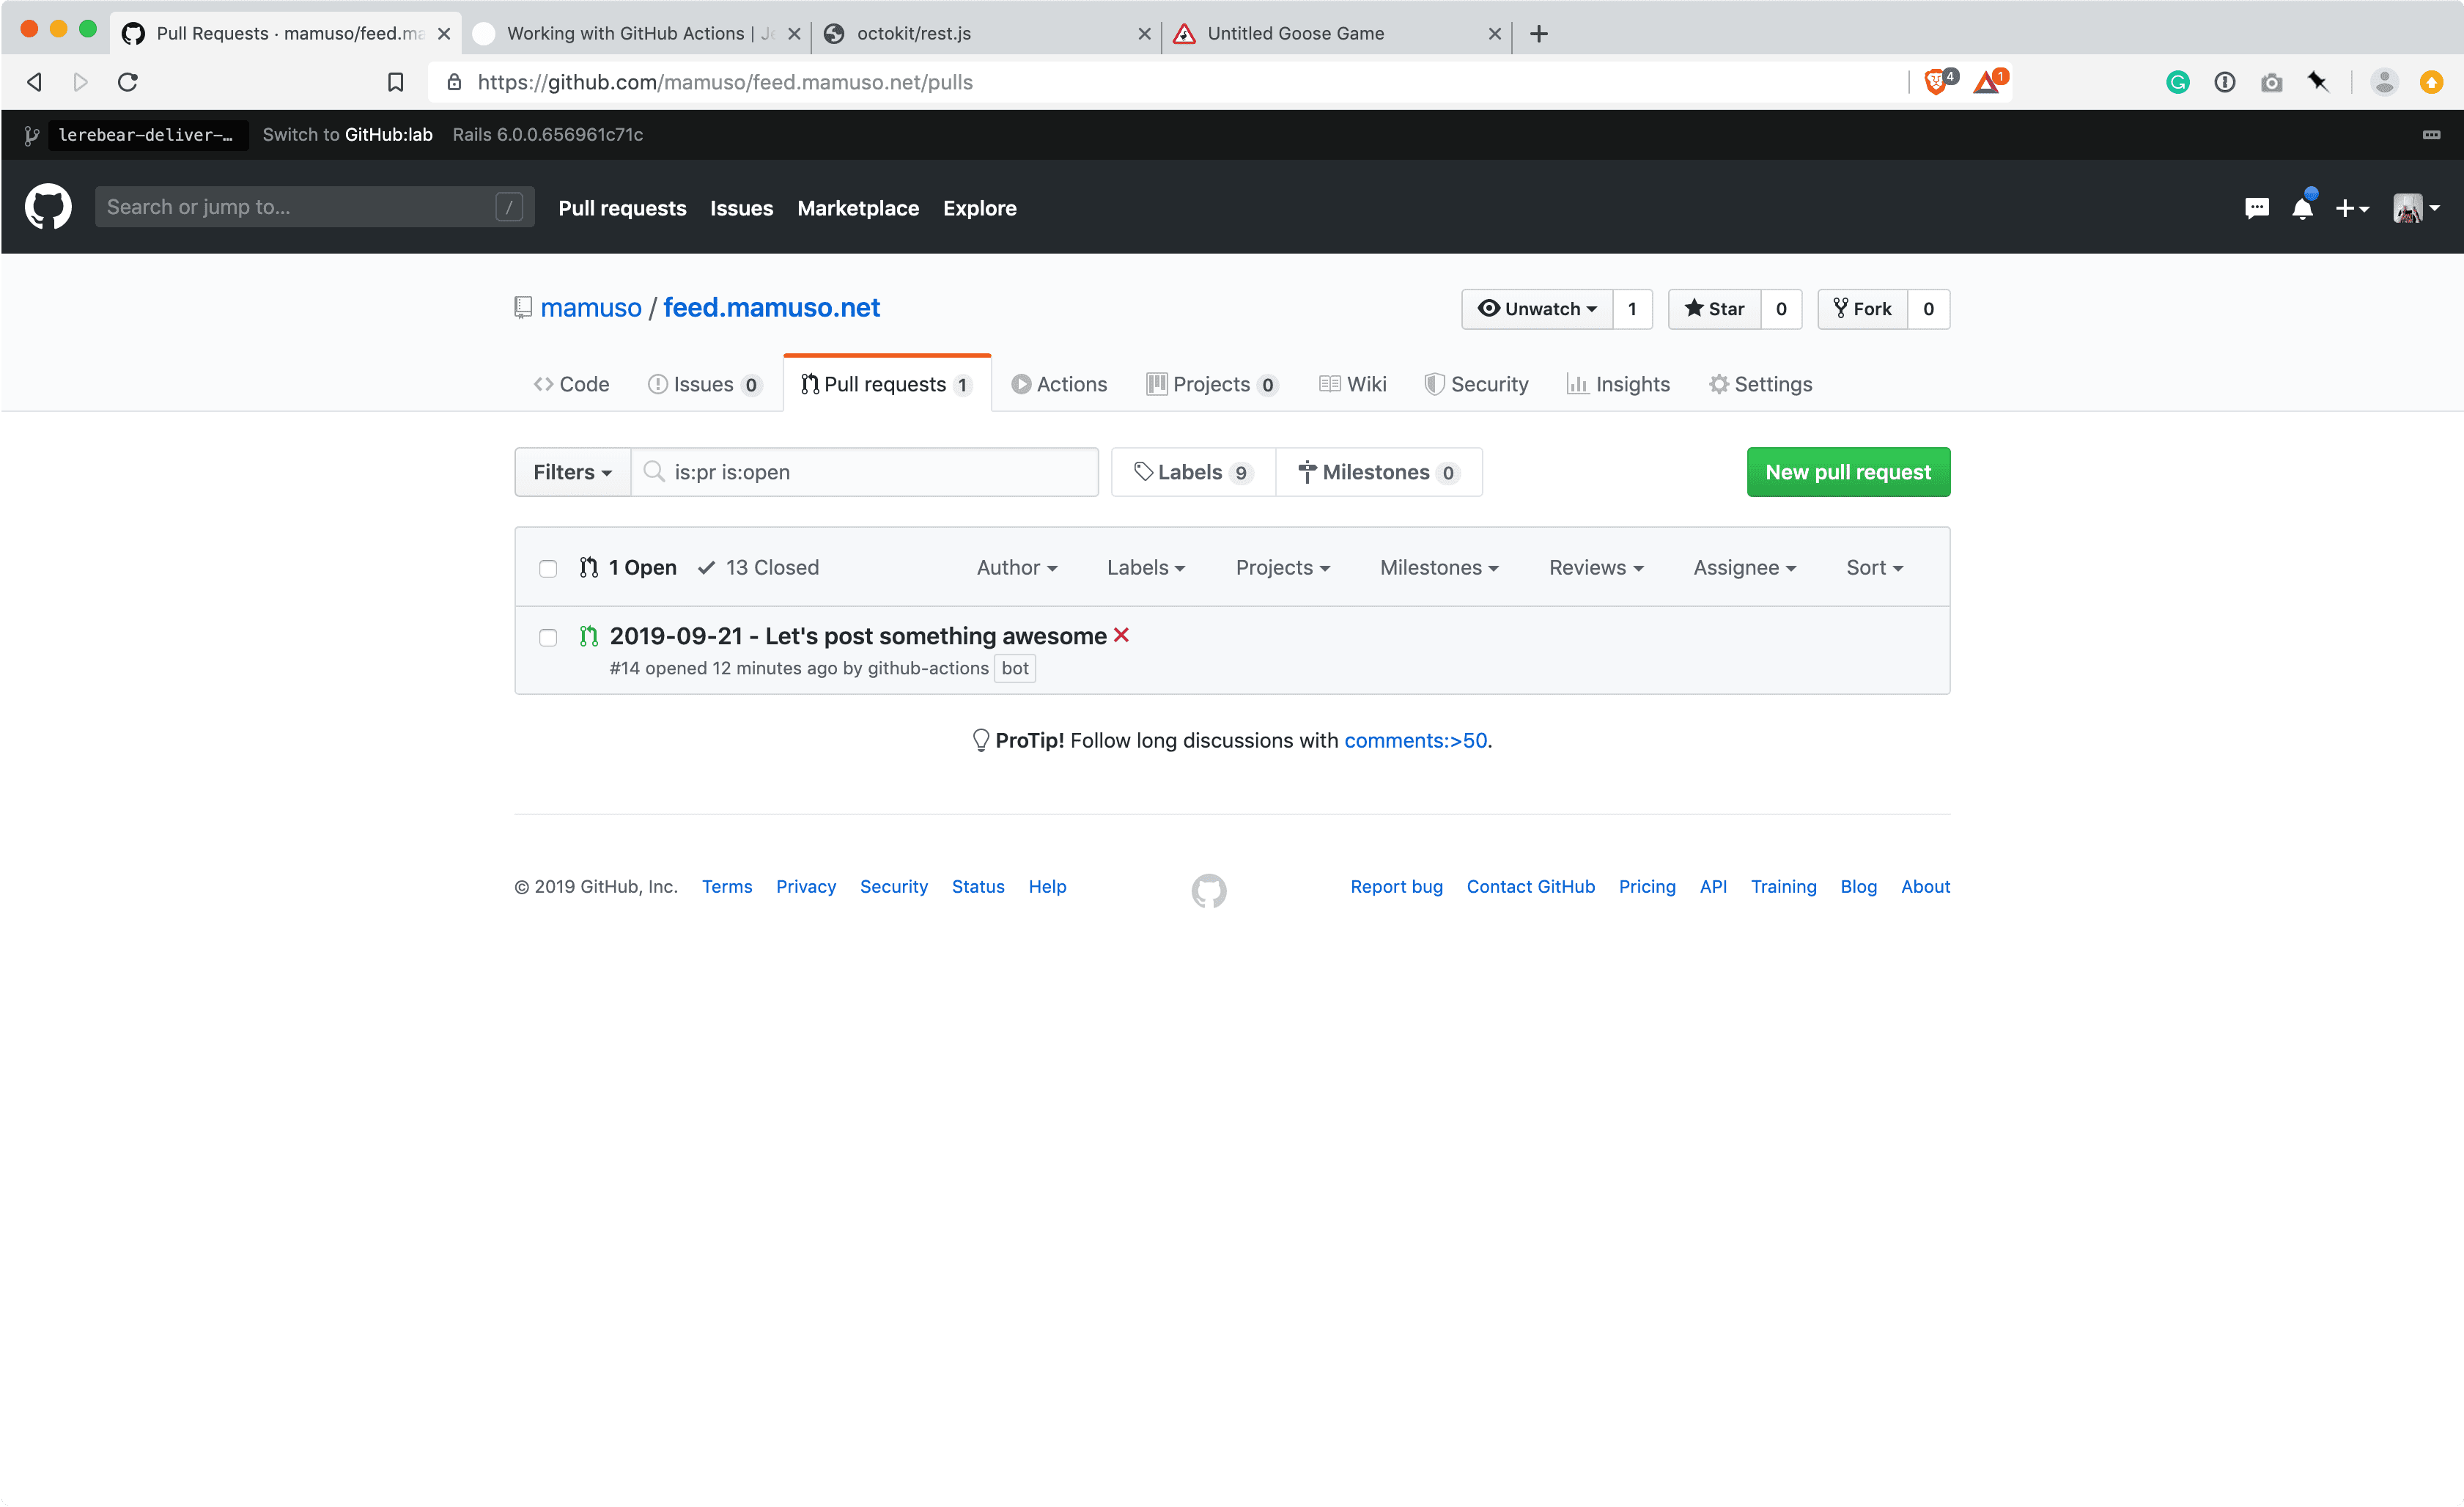2464x1507 pixels.
Task: Switch to the Actions tab
Action: [1059, 384]
